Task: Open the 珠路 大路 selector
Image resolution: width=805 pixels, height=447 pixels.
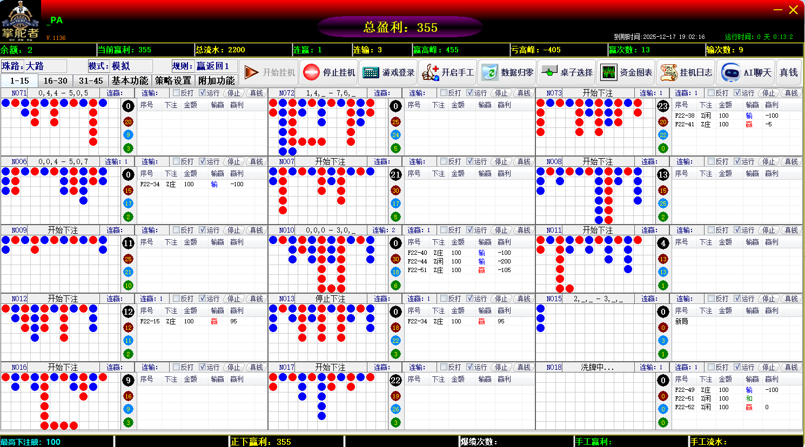Action: pyautogui.click(x=45, y=66)
